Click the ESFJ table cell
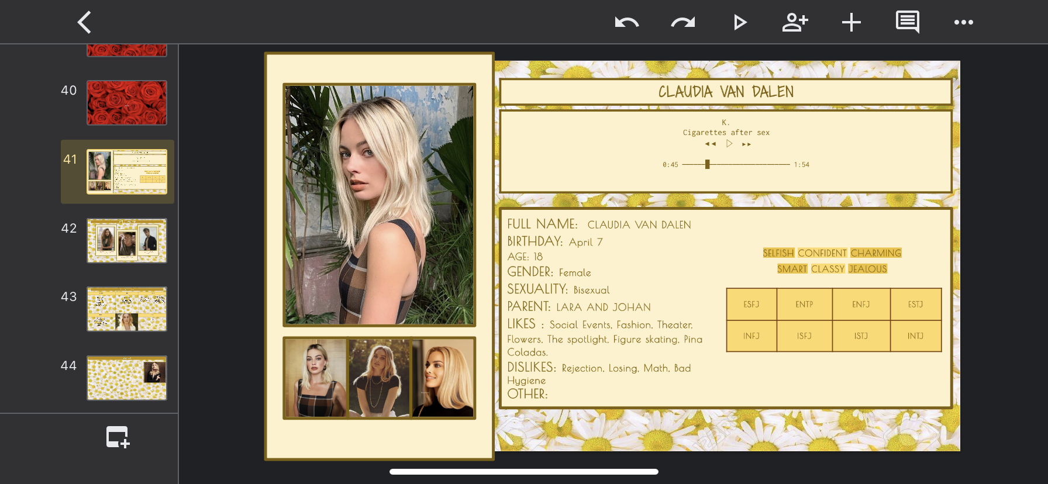The image size is (1048, 484). 751,305
